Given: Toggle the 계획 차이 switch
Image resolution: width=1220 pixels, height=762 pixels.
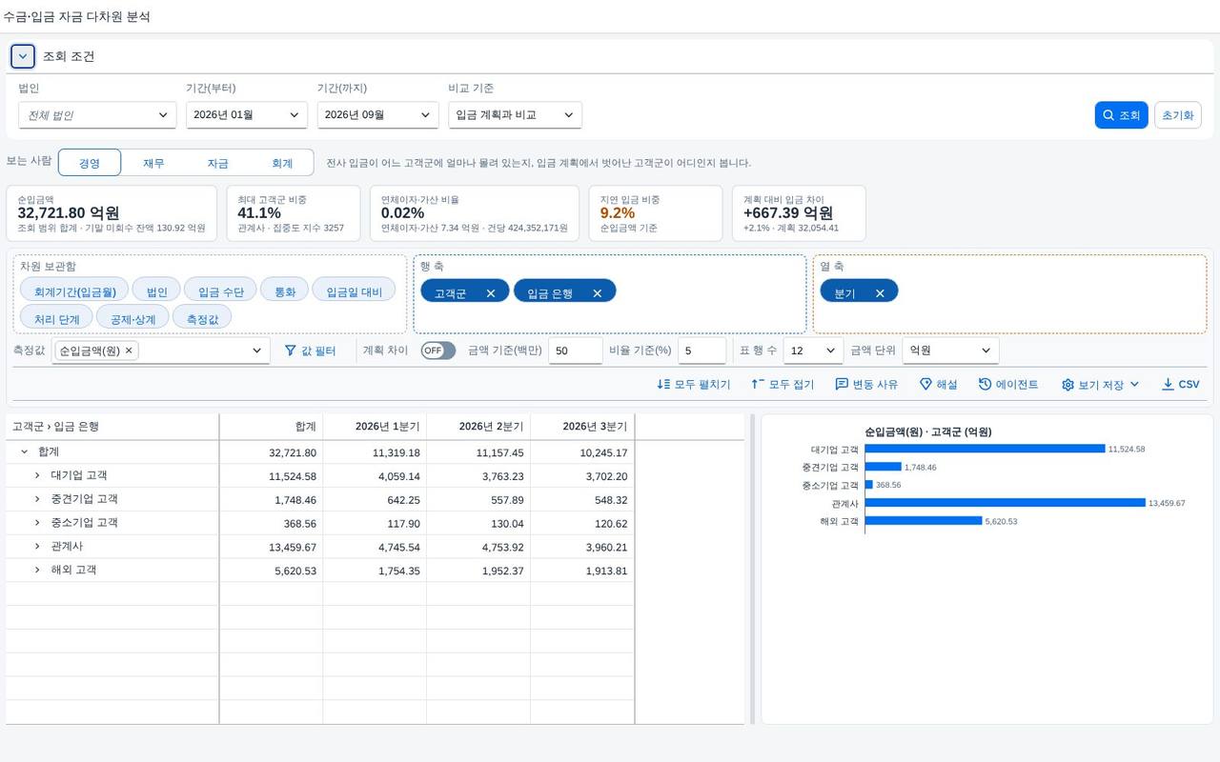Looking at the screenshot, I should 438,351.
